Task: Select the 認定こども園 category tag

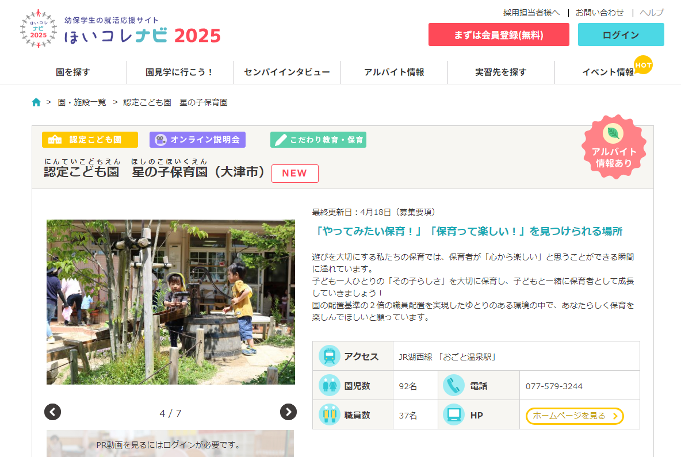Action: click(90, 140)
